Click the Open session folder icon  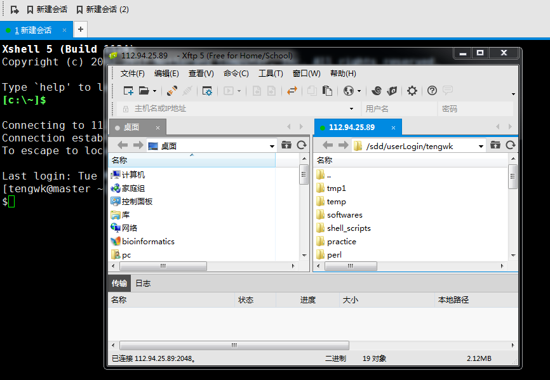[x=144, y=91]
